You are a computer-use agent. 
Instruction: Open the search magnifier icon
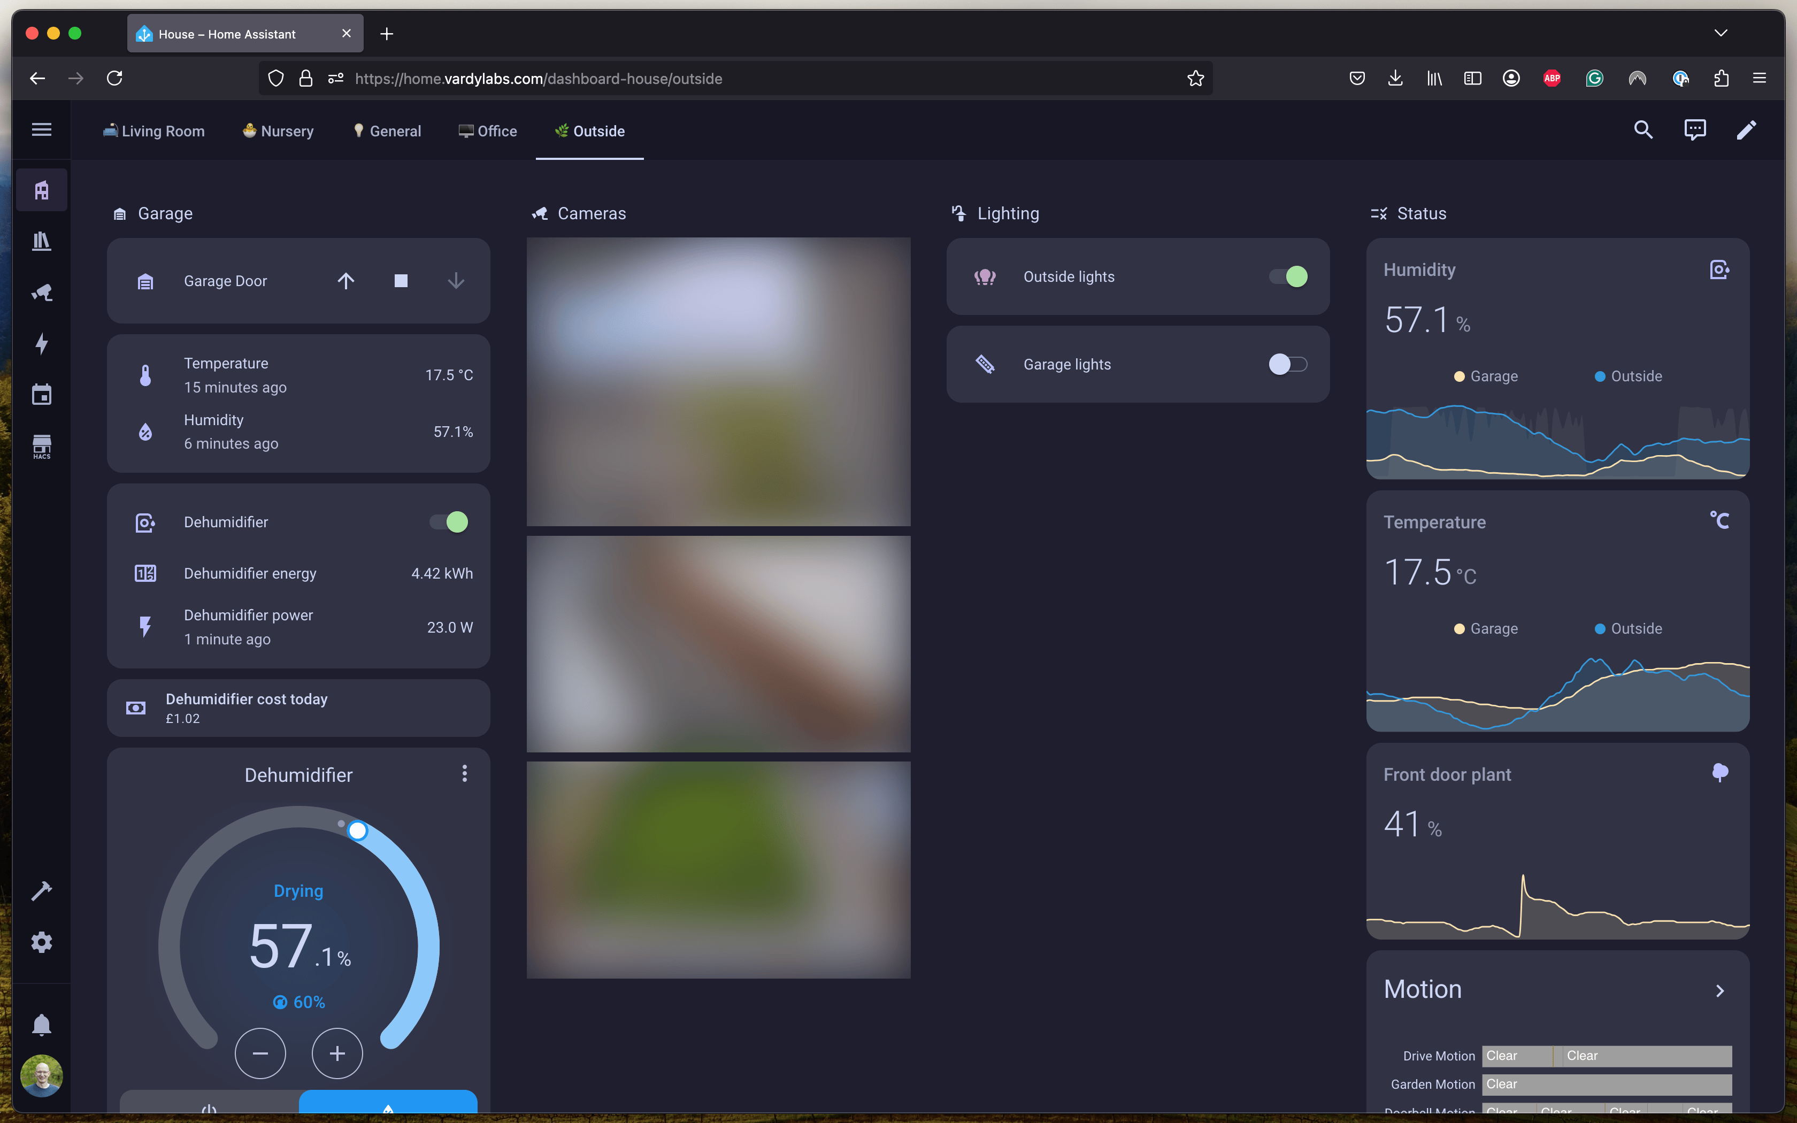(1642, 130)
